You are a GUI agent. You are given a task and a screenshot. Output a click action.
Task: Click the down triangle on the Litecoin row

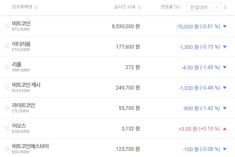[224, 108]
